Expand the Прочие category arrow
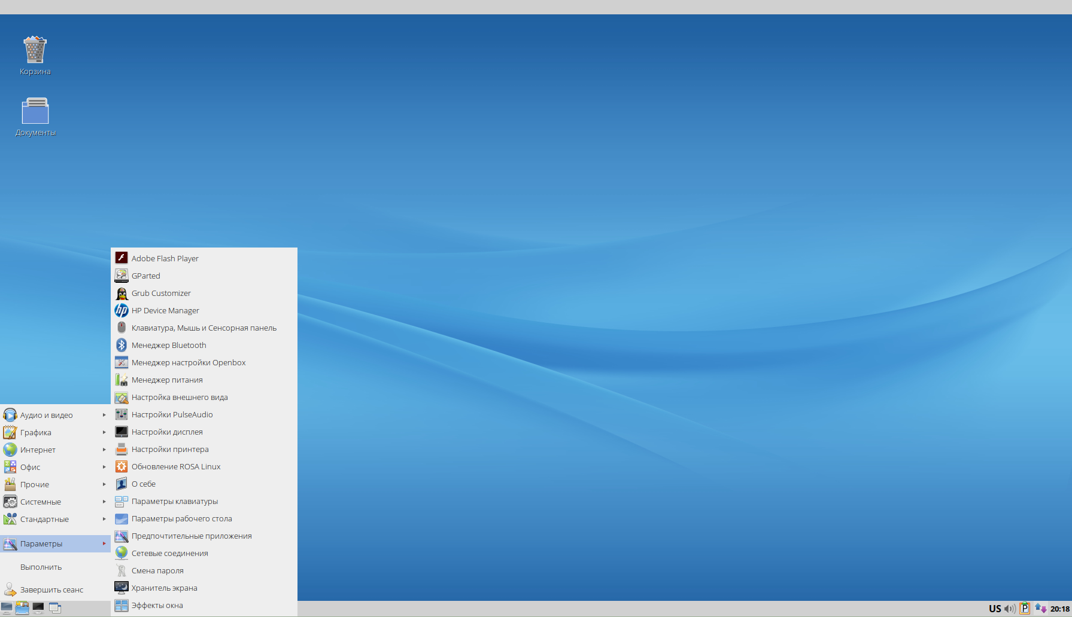The image size is (1072, 617). (x=104, y=484)
